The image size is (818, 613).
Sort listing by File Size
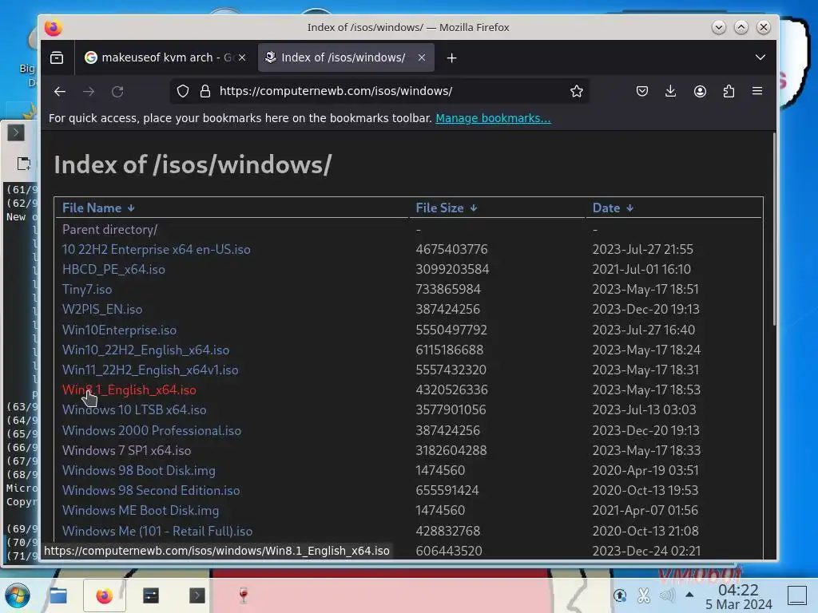pos(446,208)
